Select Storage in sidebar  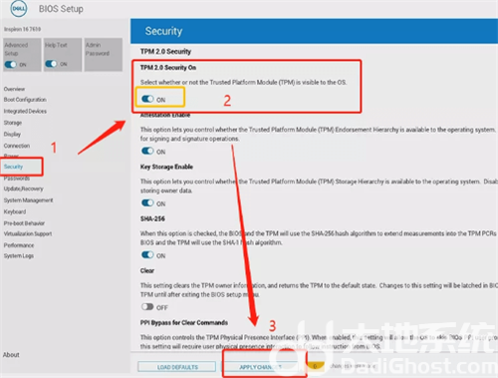(x=13, y=123)
